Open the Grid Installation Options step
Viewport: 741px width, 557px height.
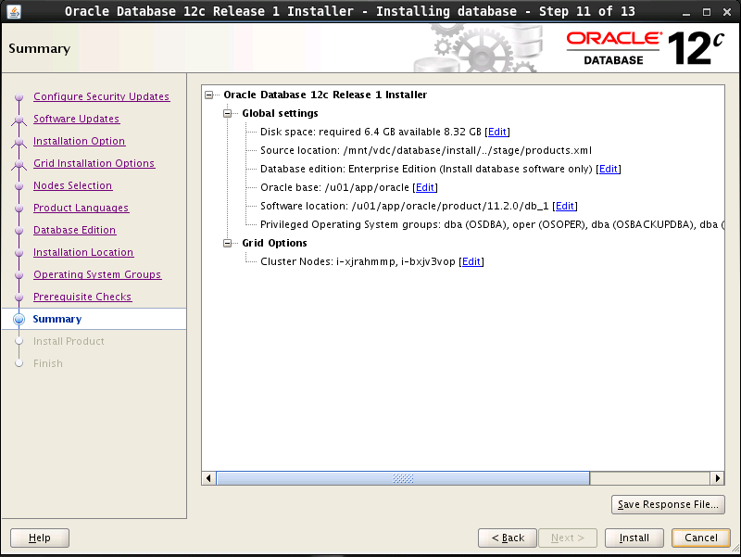[x=94, y=163]
